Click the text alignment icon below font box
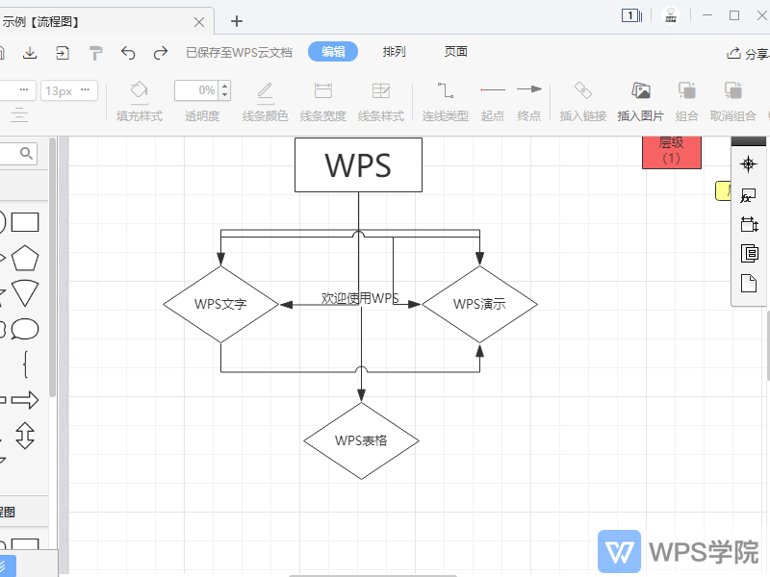The image size is (770, 577). point(19,115)
